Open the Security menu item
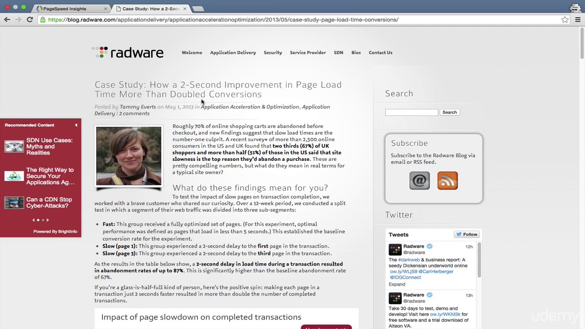The width and height of the screenshot is (585, 329). click(x=273, y=53)
